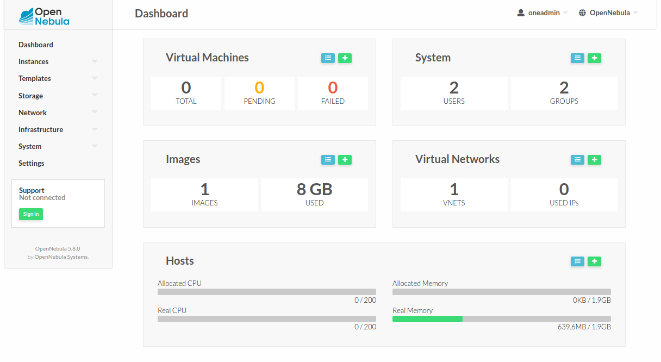
Task: Select Templates in the sidebar
Action: 35,78
